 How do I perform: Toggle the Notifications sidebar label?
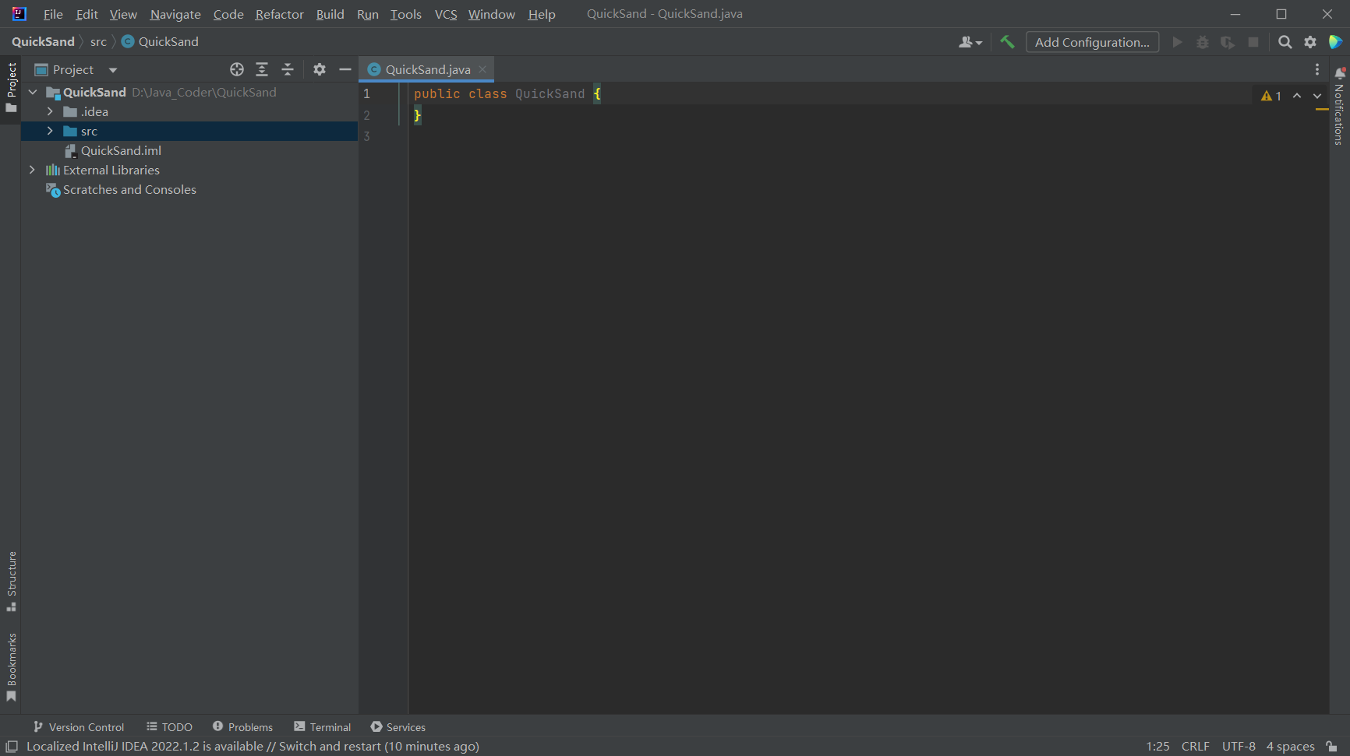click(x=1339, y=114)
